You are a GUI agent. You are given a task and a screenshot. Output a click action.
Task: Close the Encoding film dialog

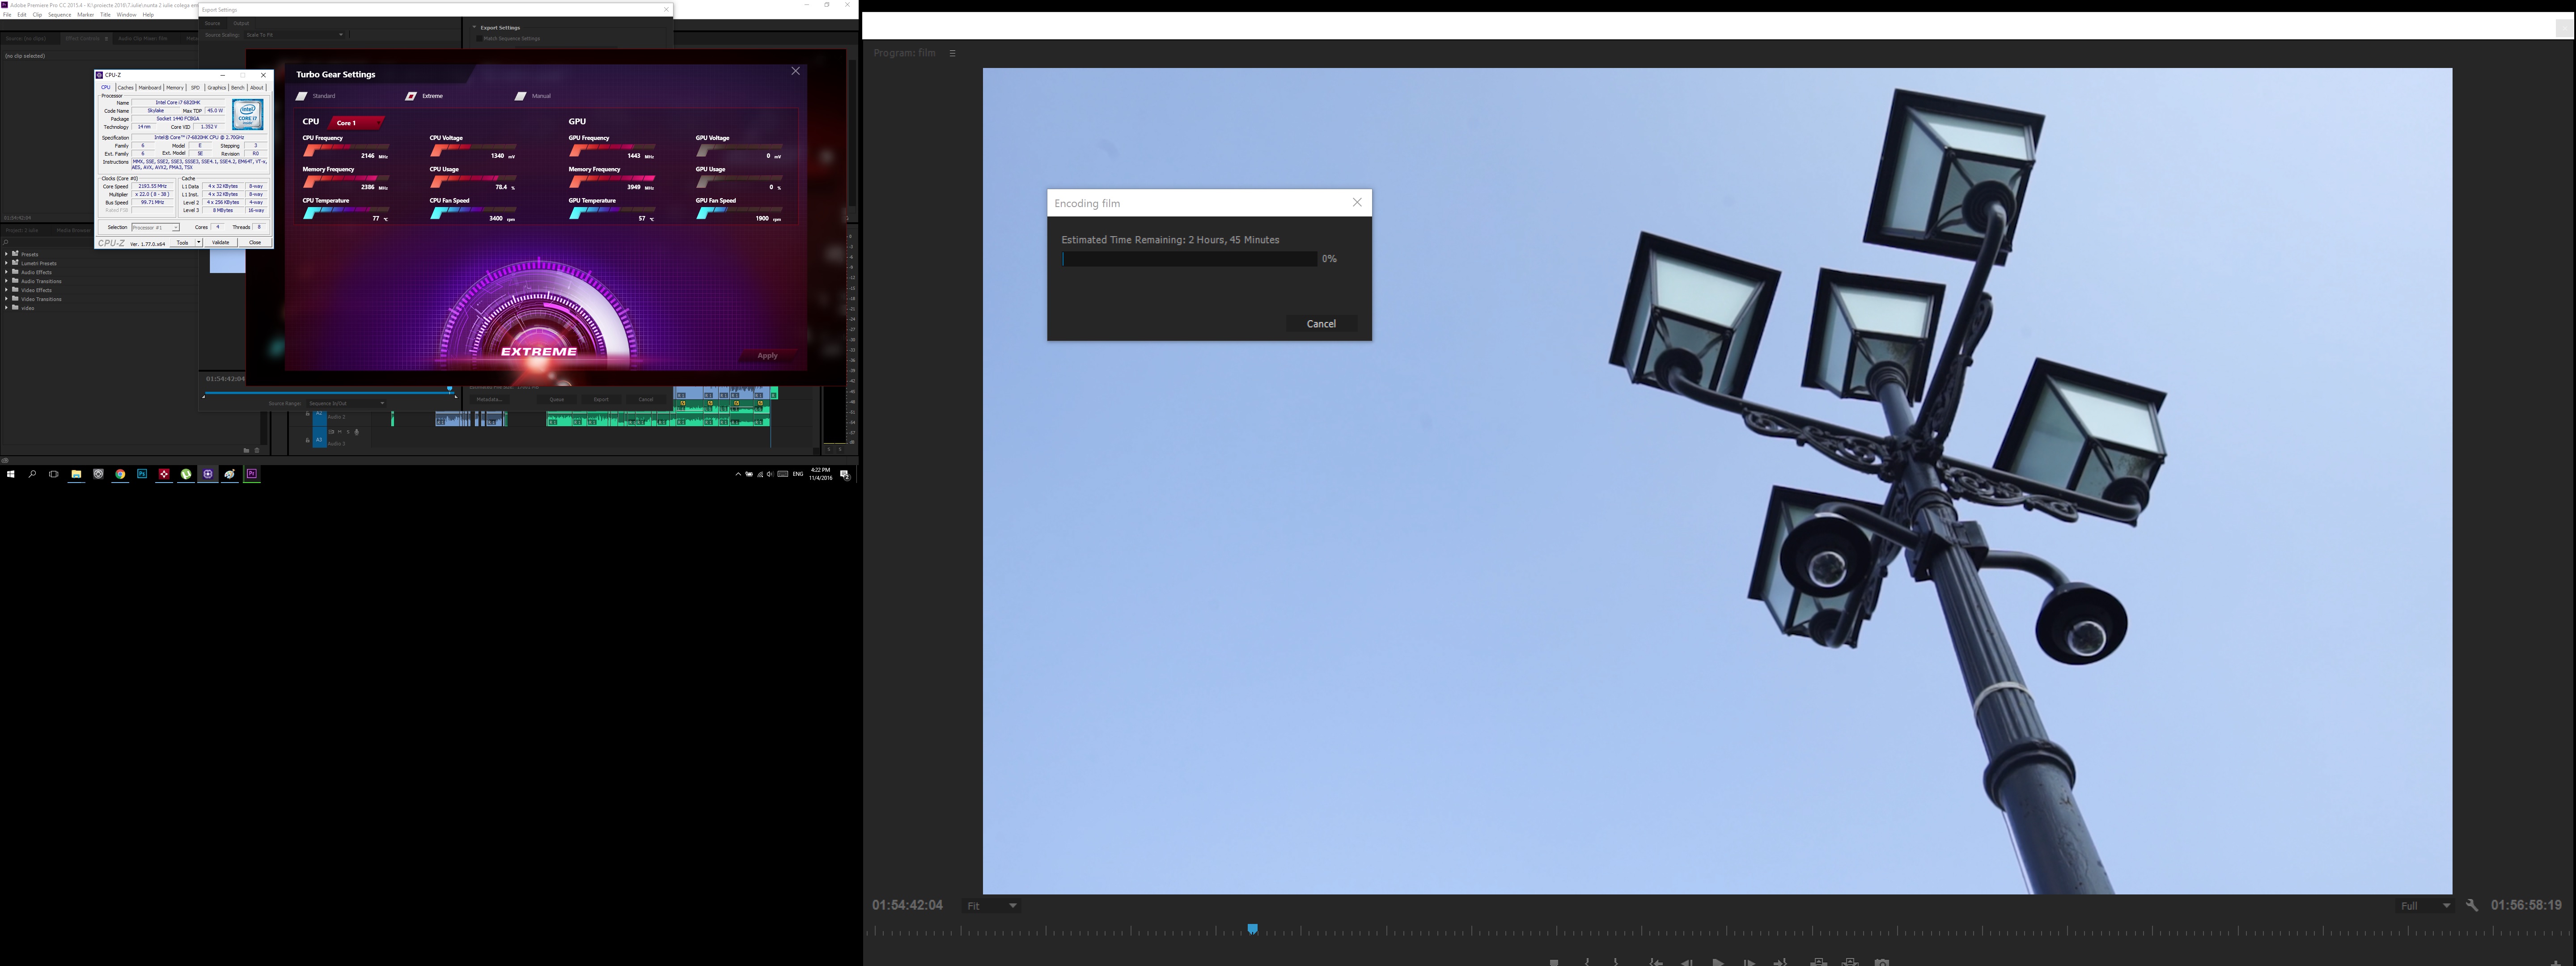click(x=1357, y=202)
